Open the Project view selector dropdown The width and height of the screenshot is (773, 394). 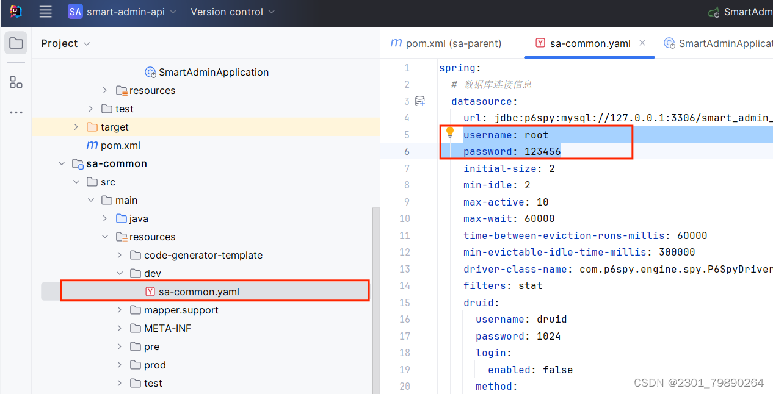(x=65, y=43)
